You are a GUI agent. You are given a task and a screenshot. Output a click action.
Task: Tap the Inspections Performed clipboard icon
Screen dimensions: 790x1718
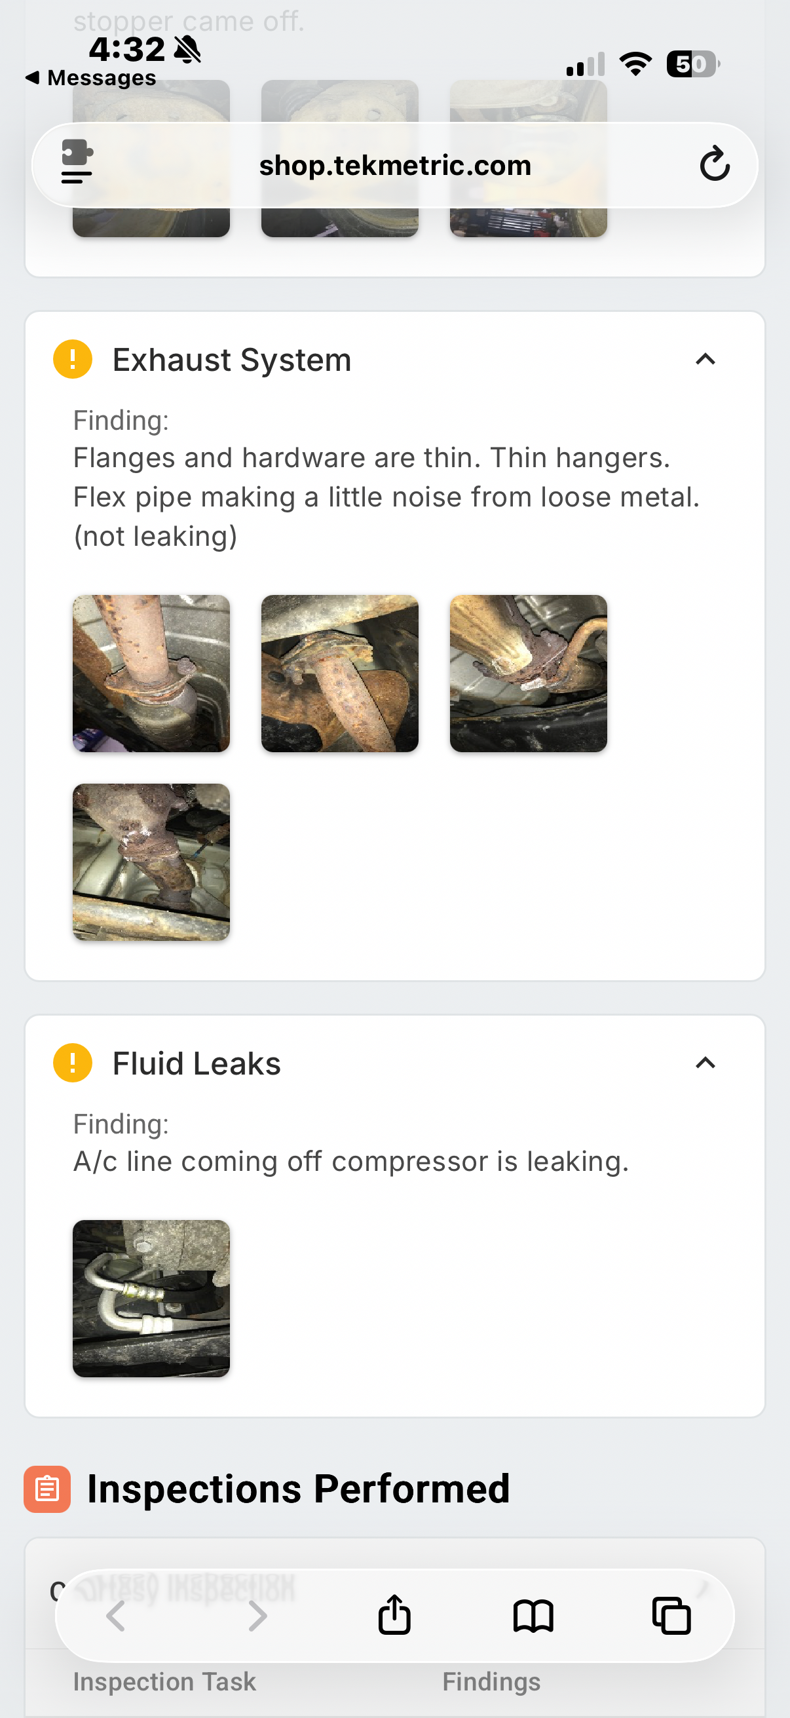(47, 1489)
